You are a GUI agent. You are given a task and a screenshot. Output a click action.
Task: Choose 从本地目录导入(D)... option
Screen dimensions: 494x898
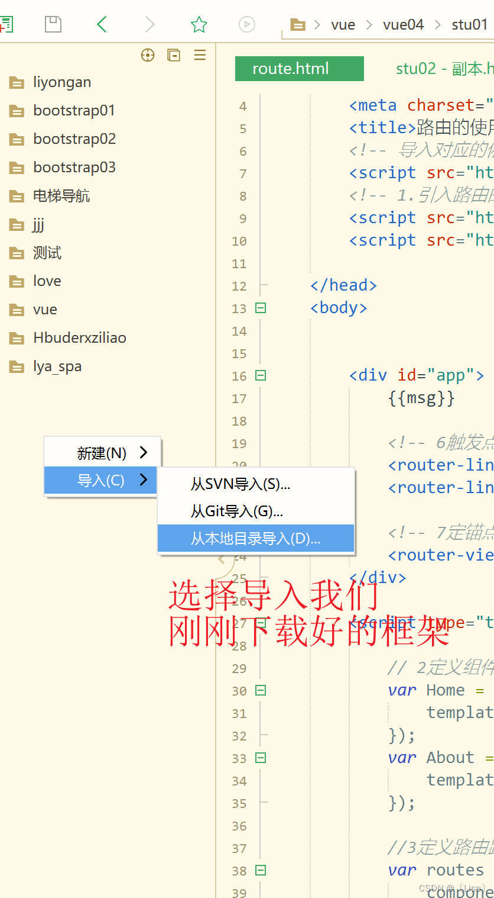(x=256, y=538)
